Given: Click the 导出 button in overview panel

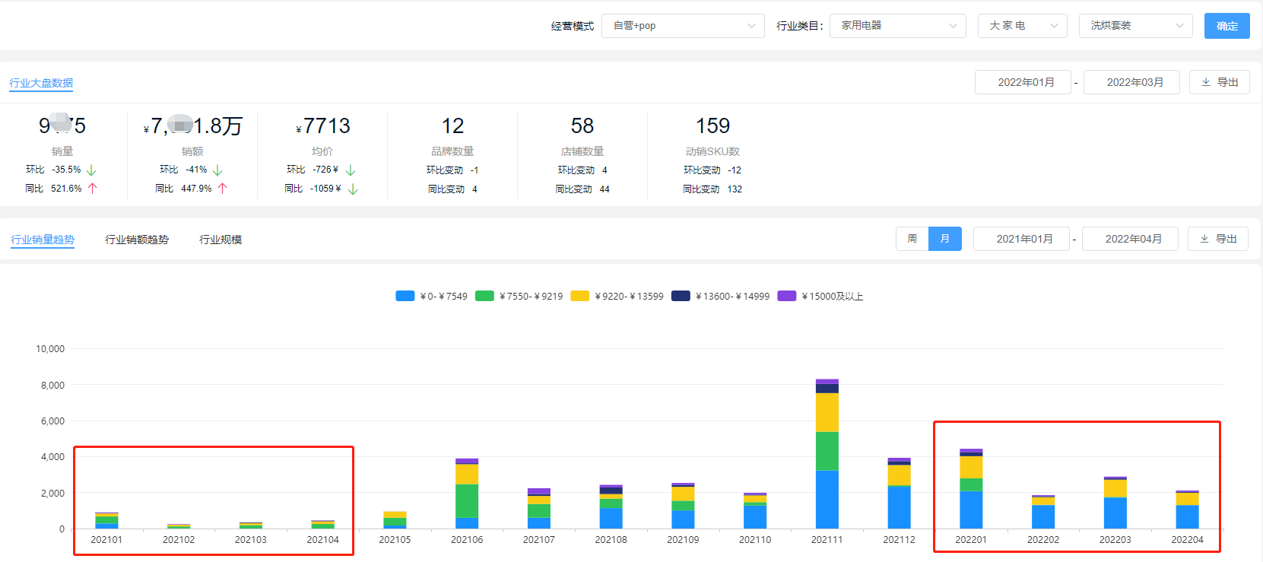Looking at the screenshot, I should tap(1220, 82).
